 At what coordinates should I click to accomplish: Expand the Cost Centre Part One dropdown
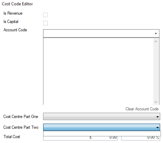point(102,116)
